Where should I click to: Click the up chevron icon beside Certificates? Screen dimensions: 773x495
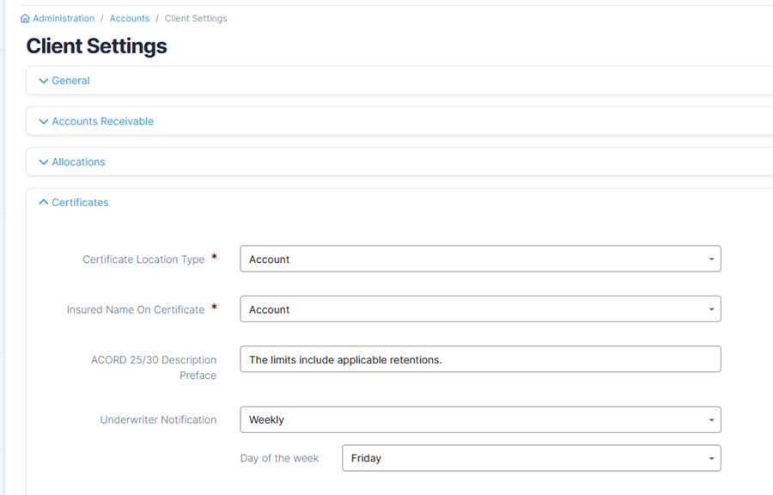tap(44, 203)
